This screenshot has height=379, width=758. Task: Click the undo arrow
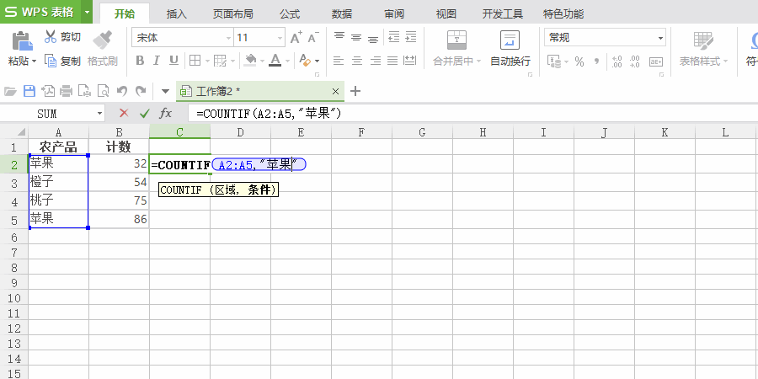click(x=122, y=91)
